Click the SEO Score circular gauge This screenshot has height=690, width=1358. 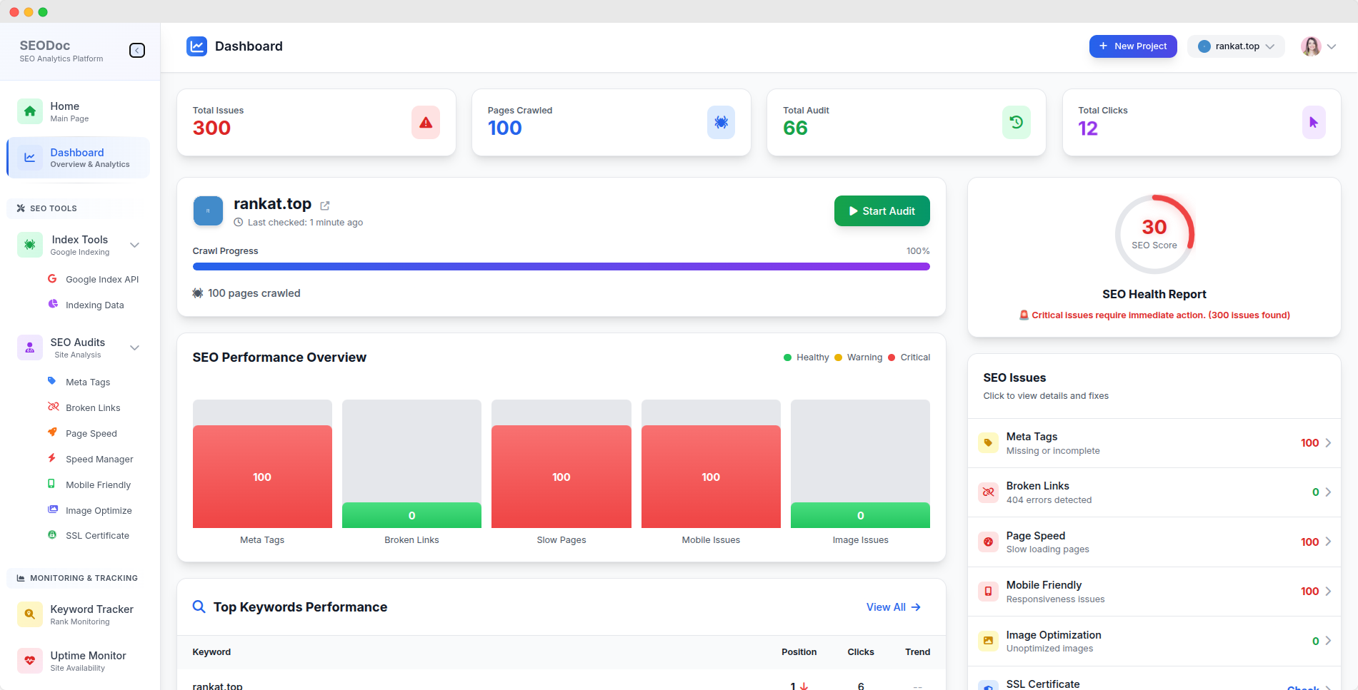point(1154,234)
